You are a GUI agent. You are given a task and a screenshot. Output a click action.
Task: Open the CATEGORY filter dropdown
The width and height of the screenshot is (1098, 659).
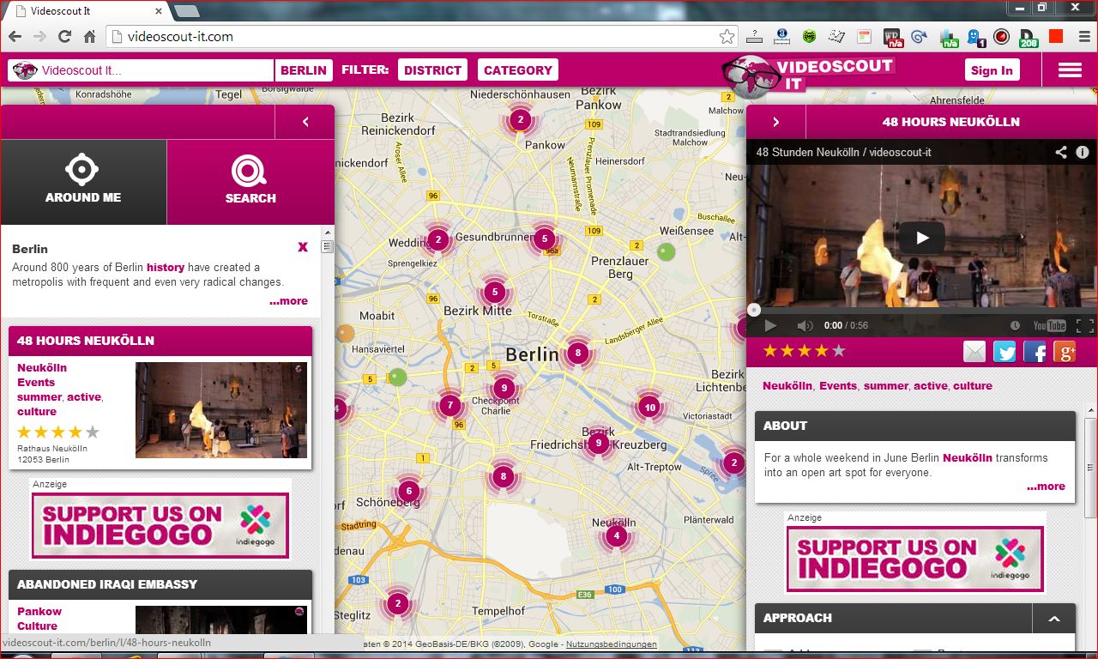click(x=517, y=70)
